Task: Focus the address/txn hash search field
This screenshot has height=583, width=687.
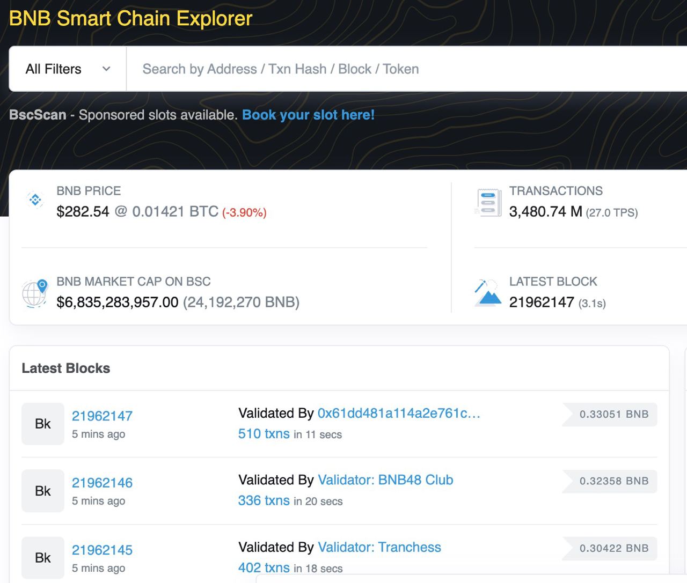Action: click(x=407, y=69)
